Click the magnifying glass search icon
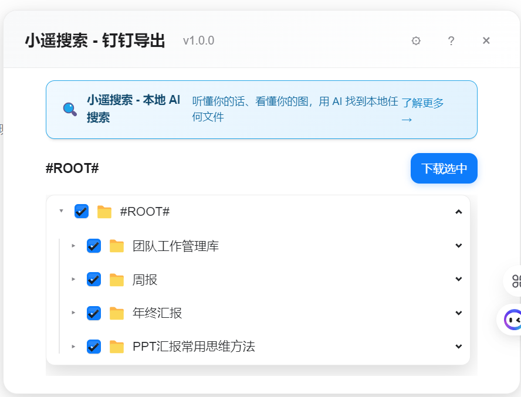The width and height of the screenshot is (521, 397). [x=70, y=109]
